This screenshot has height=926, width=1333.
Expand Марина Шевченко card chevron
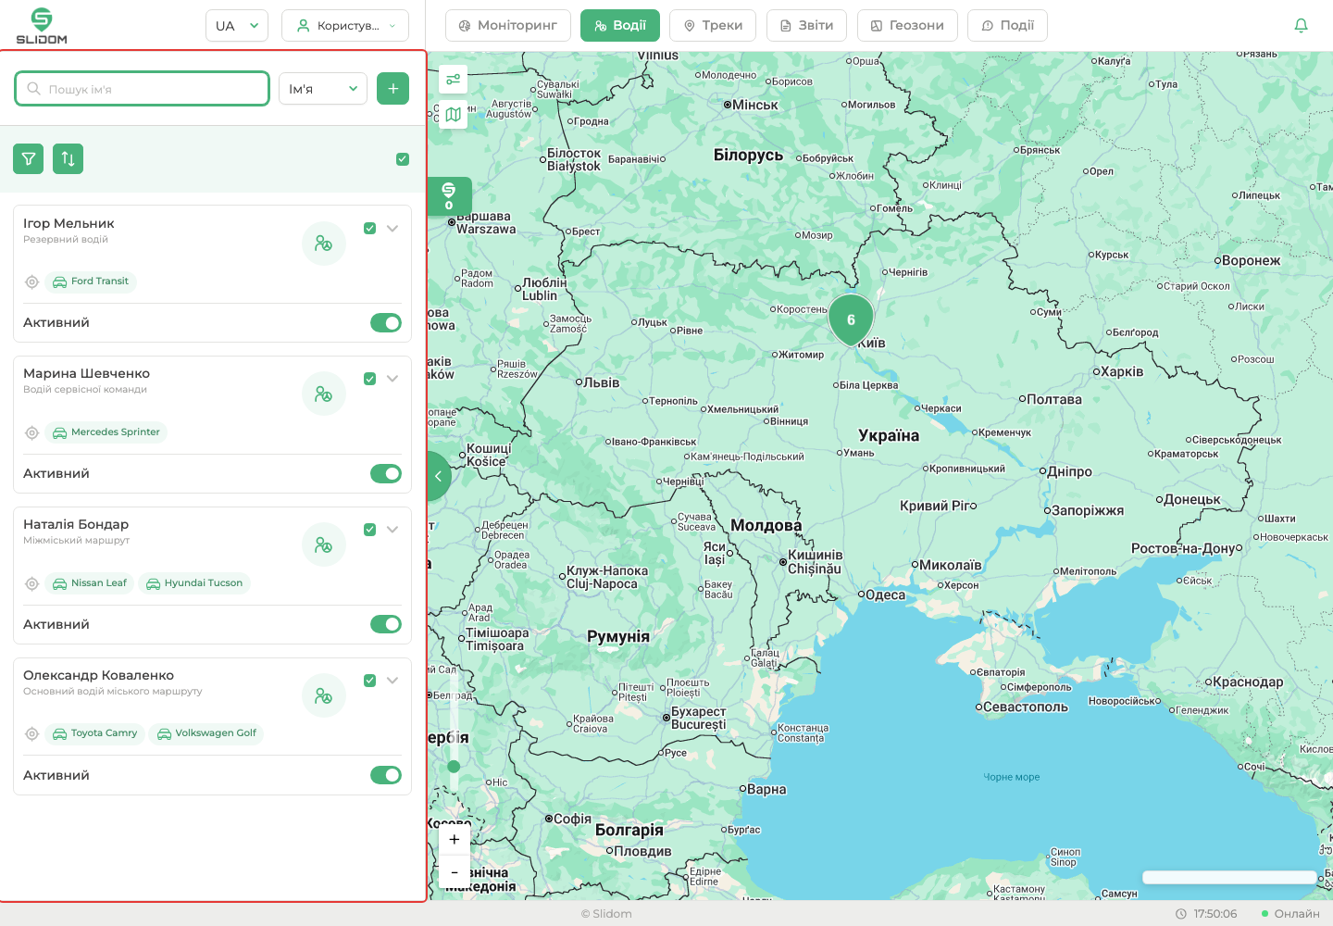[392, 379]
